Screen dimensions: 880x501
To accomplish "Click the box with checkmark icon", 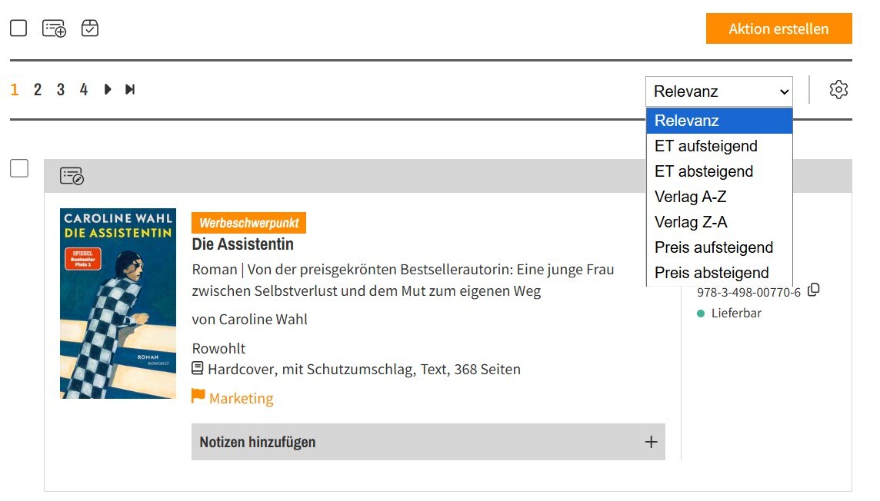I will 90,28.
